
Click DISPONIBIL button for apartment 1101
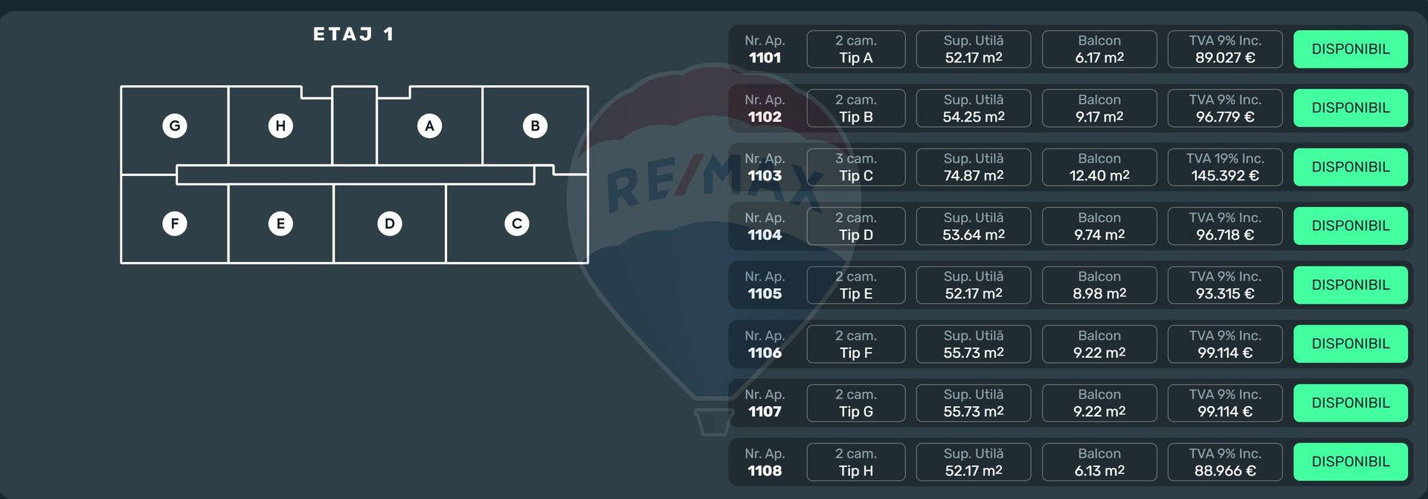1350,49
